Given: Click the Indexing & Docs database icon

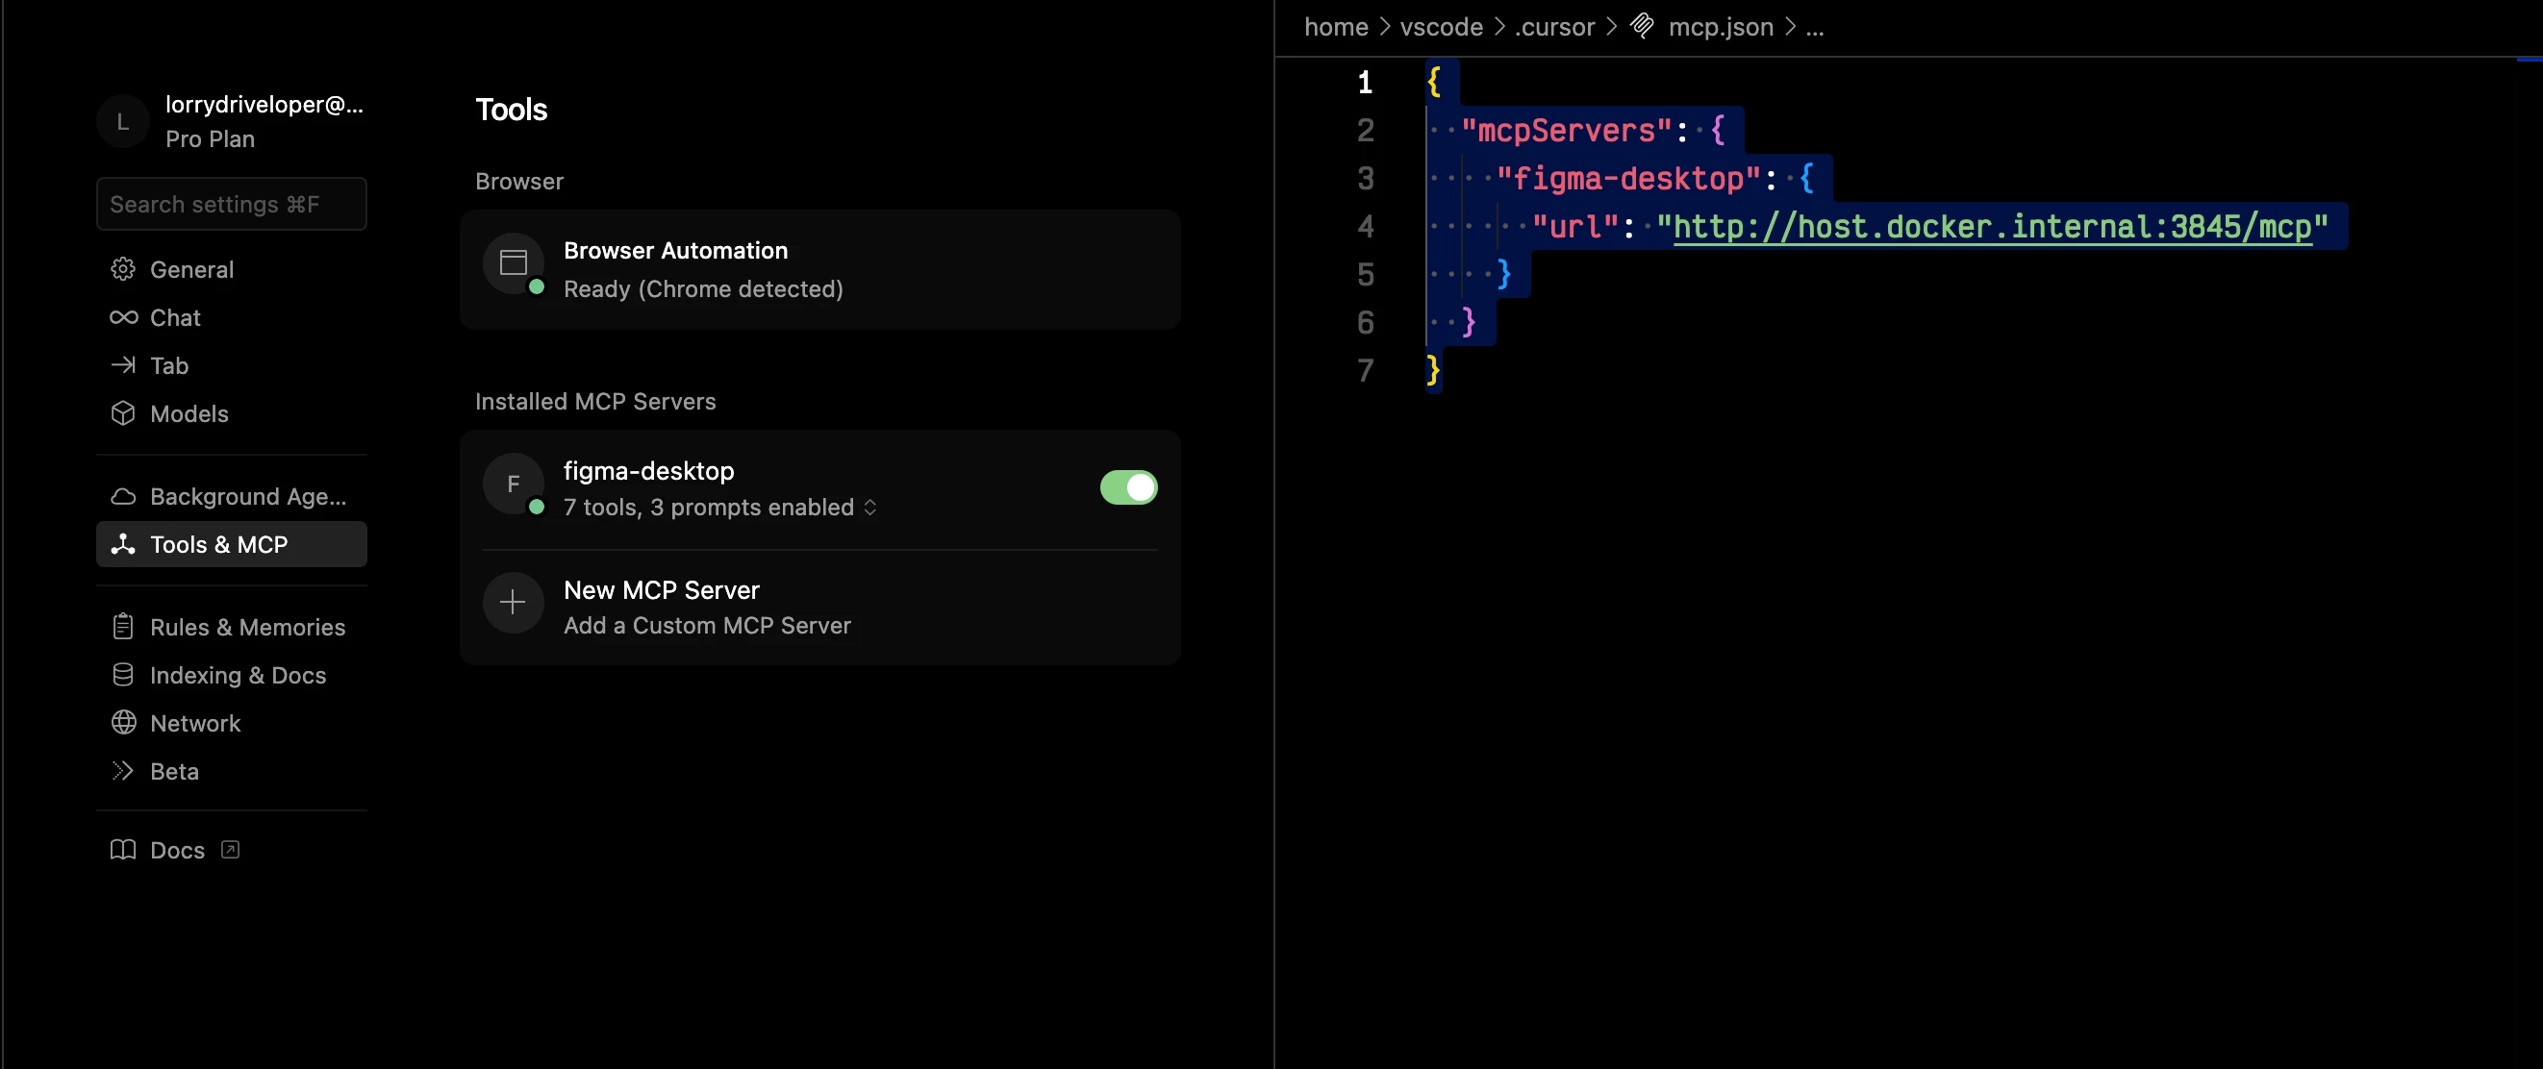Looking at the screenshot, I should [122, 675].
